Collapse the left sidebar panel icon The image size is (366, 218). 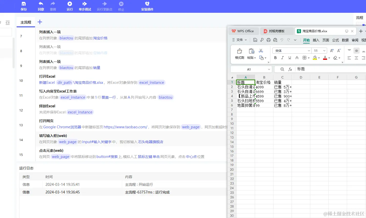tap(8, 23)
